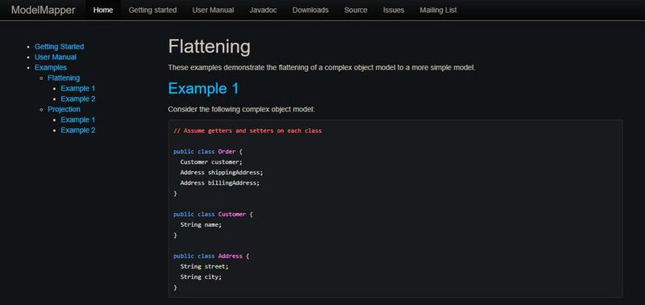Jump to Example 1 under Flattening
This screenshot has height=305, width=645.
click(78, 89)
